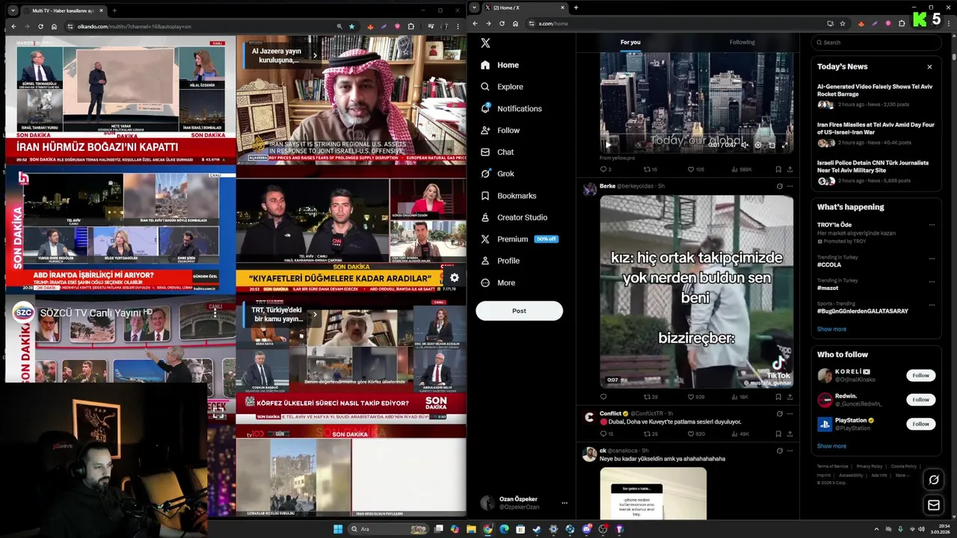Screen dimensions: 957x538
Task: Focus the Windows taskbar search box
Action: tap(389, 529)
